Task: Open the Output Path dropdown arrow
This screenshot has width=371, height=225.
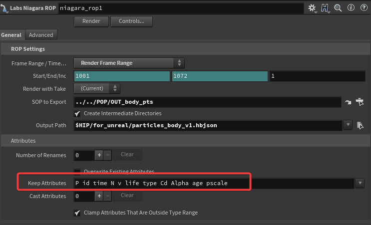Action: click(348, 125)
